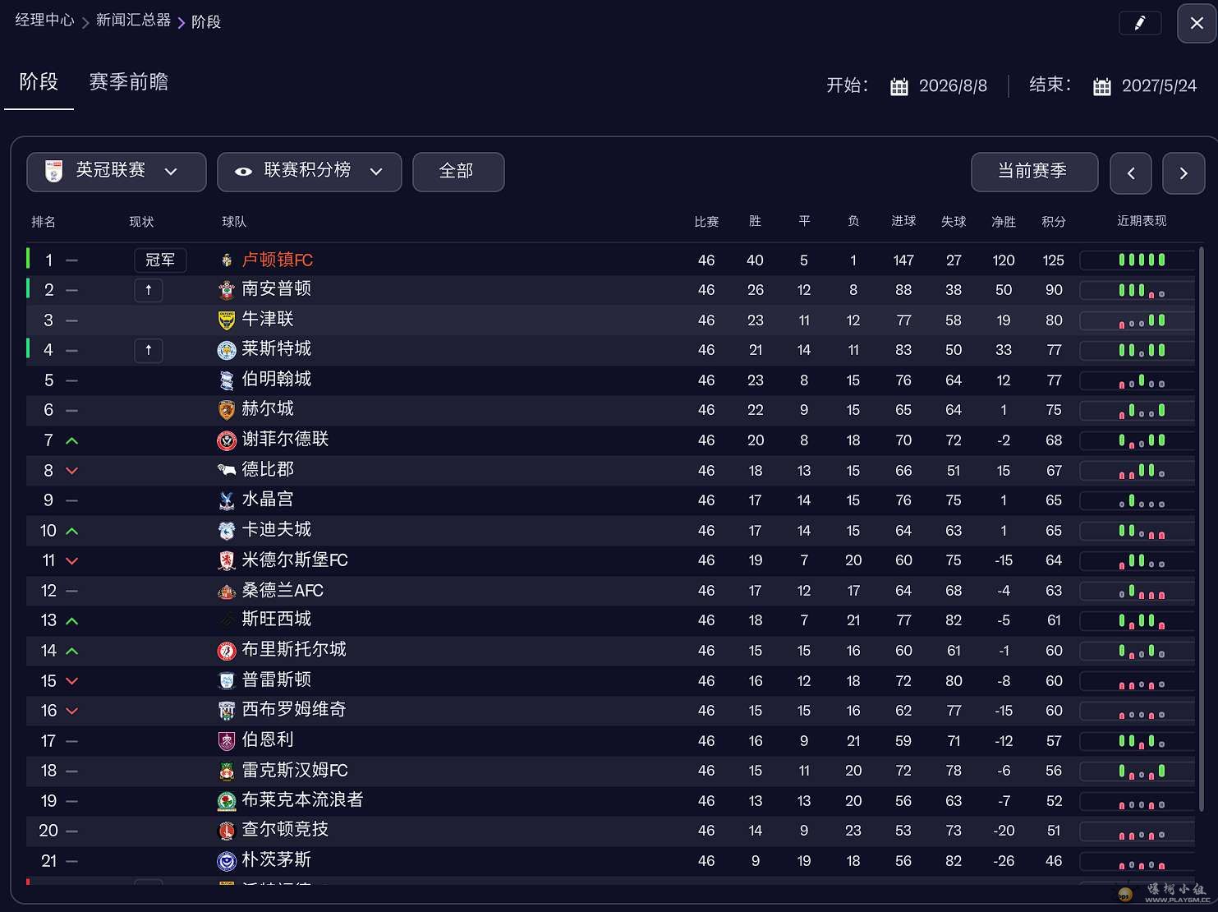
Task: Select the 阶段 tab
Action: [x=39, y=82]
